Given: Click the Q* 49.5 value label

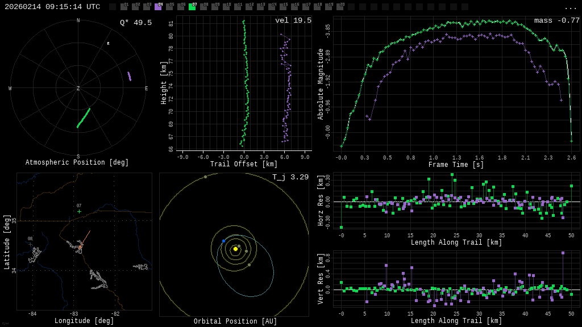Looking at the screenshot, I should tap(135, 23).
